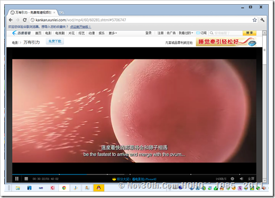Select the 万有引力 browser tab
The height and width of the screenshot is (198, 275).
33,13
